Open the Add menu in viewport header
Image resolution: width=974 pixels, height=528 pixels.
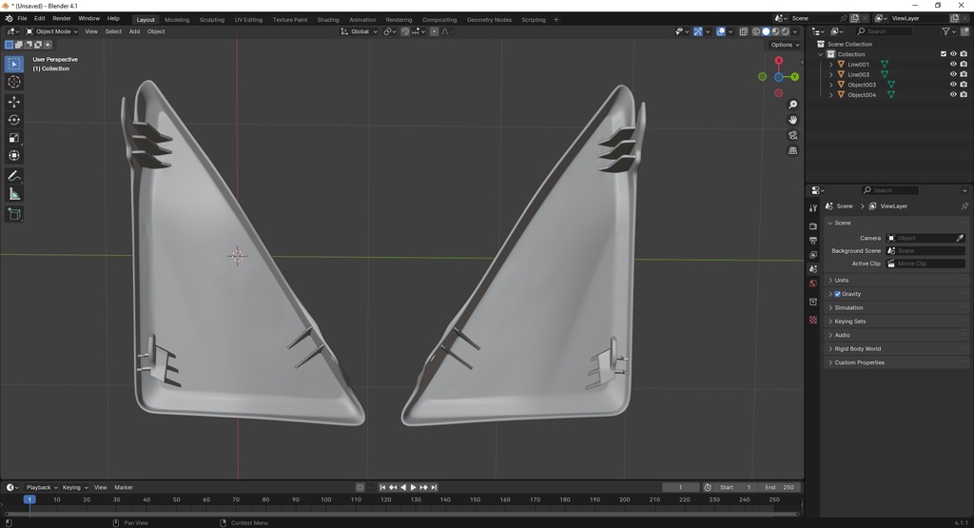134,31
